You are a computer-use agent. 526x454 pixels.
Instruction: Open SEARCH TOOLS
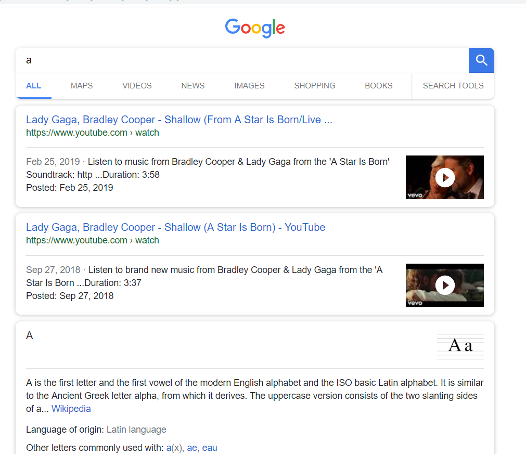(453, 86)
